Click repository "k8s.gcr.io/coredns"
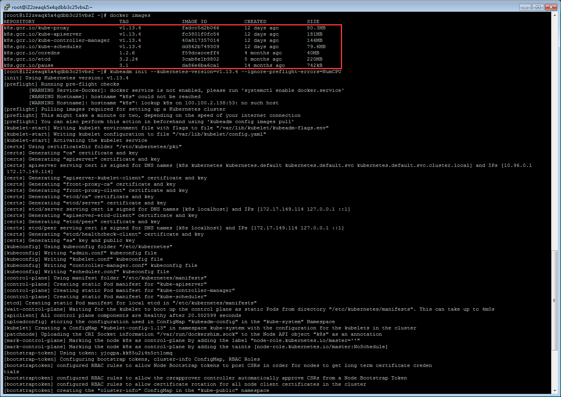The height and width of the screenshot is (397, 561). click(x=32, y=53)
